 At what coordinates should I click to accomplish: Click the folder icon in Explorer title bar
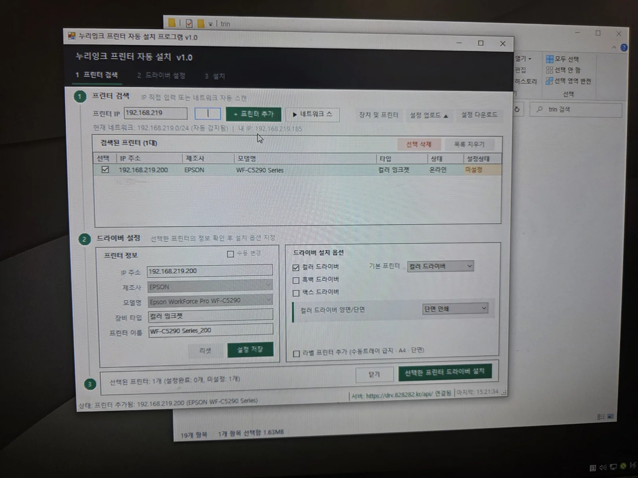171,23
